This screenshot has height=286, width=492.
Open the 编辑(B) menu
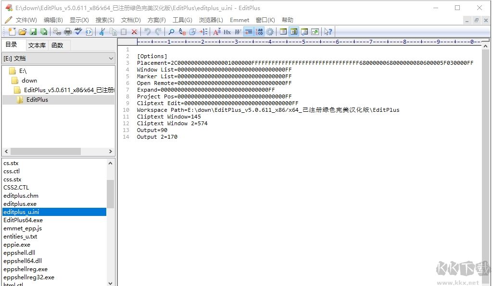[x=53, y=20]
